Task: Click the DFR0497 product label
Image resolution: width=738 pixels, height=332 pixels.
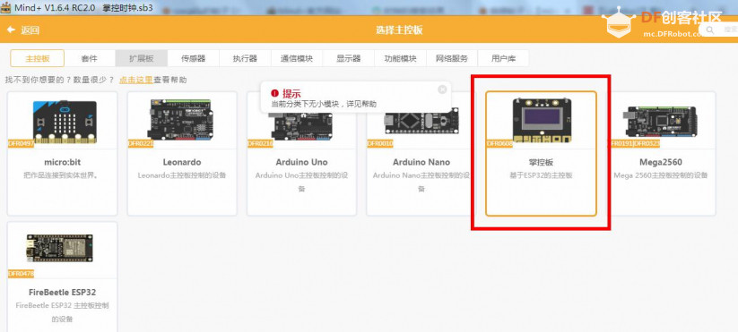Action: [x=22, y=144]
